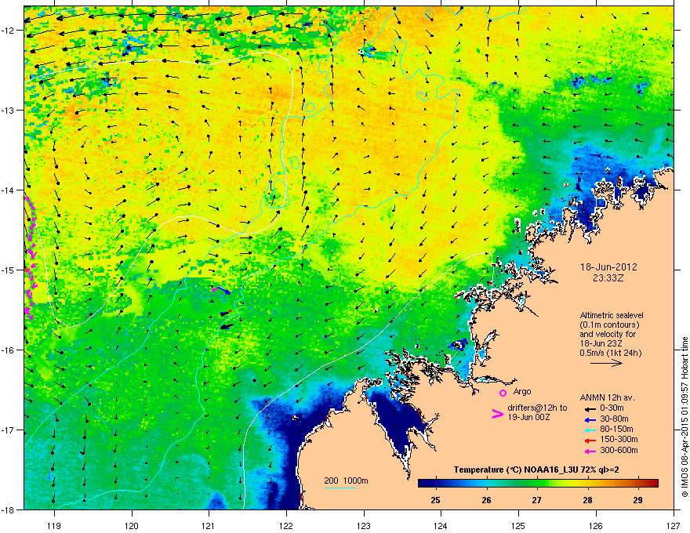Click the temperature color bar at 25
The height and width of the screenshot is (533, 690).
tap(436, 484)
